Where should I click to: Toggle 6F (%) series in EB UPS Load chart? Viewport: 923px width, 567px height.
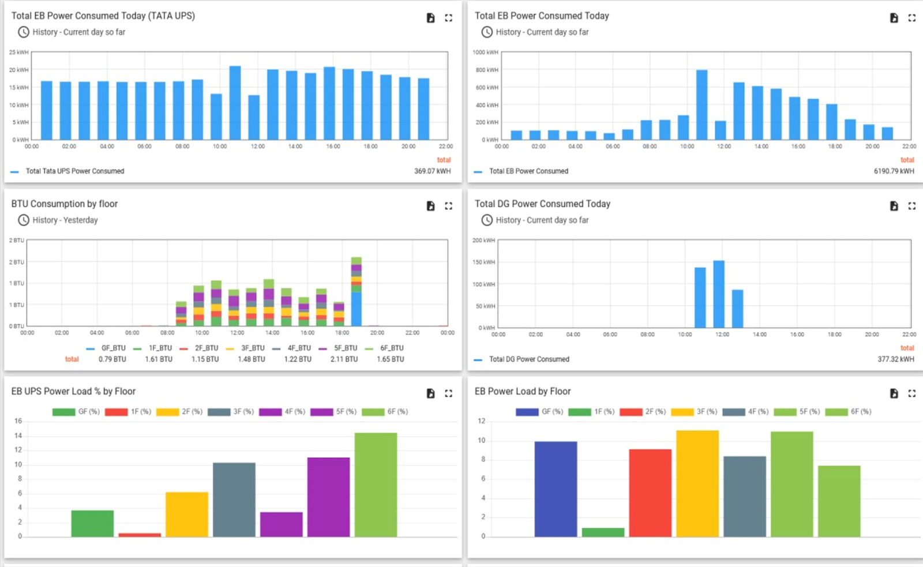[x=385, y=412]
